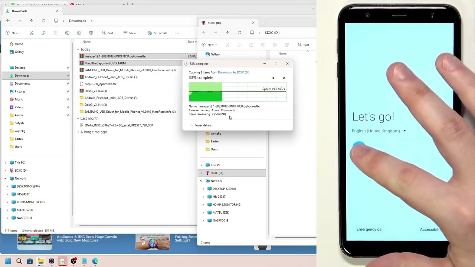The image size is (475, 267).
Task: Open Sort dropdown in Downloads toolbar
Action: point(109,33)
